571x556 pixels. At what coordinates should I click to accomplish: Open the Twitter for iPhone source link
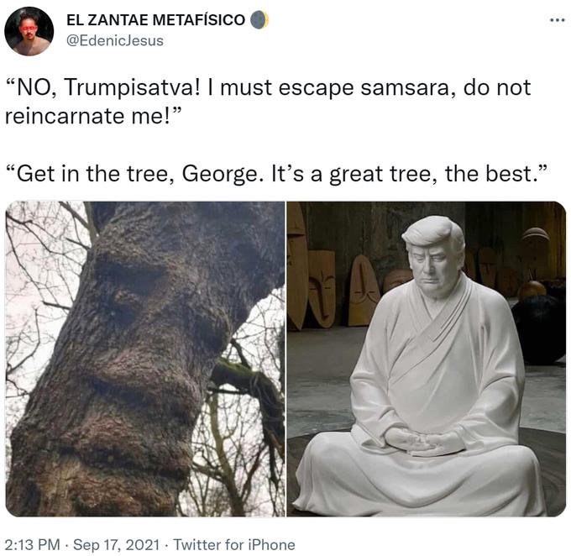pyautogui.click(x=234, y=545)
